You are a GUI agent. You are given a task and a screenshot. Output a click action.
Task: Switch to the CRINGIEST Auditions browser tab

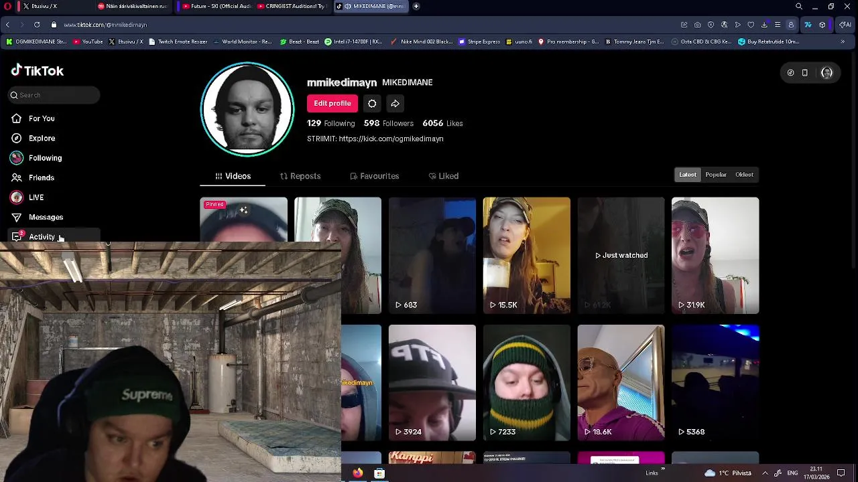coord(292,6)
